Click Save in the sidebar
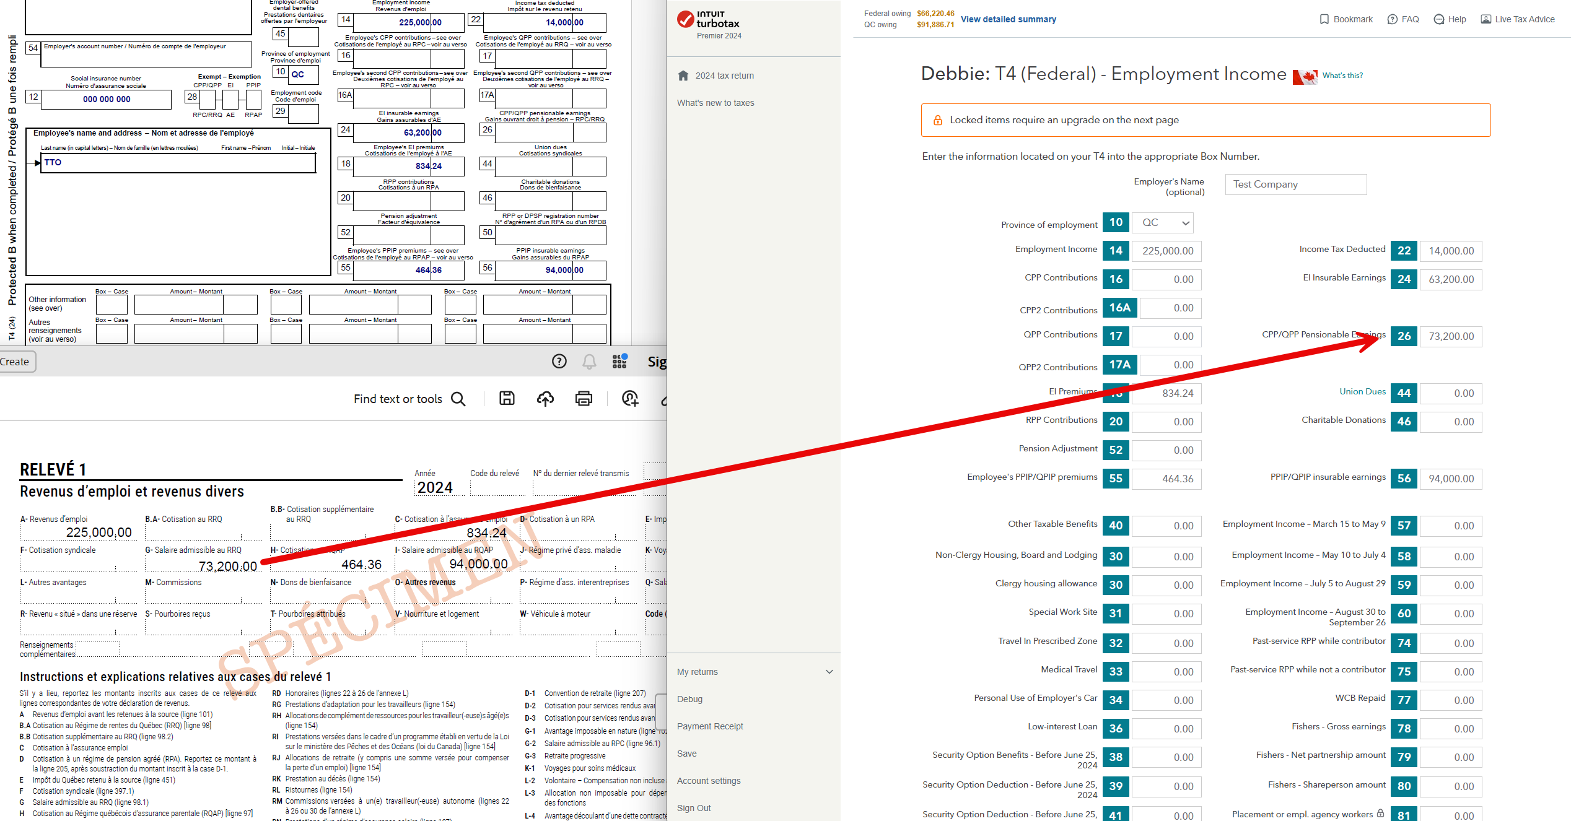The image size is (1571, 821). (686, 754)
